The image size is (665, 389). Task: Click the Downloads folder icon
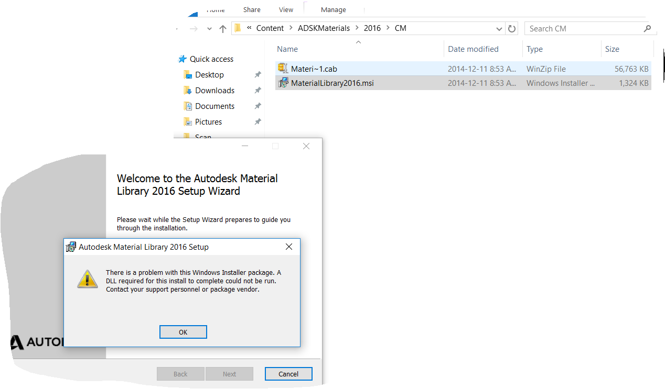[x=188, y=91]
